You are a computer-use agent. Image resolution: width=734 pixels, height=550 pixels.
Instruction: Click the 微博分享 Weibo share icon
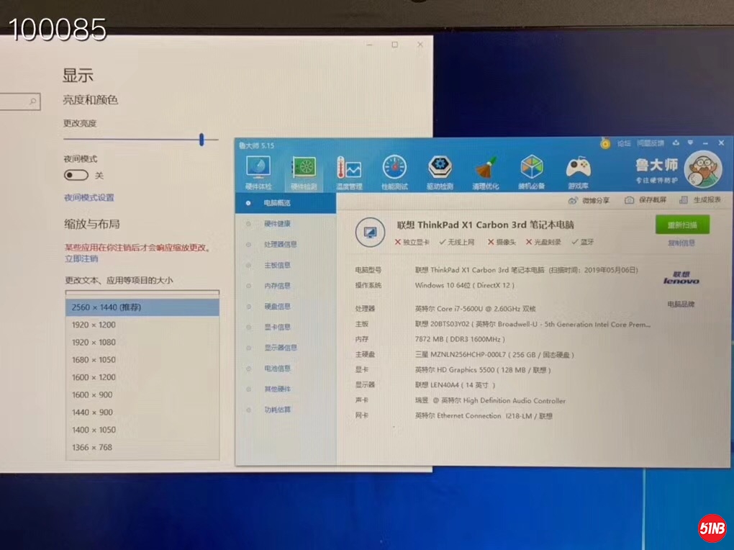click(x=573, y=201)
